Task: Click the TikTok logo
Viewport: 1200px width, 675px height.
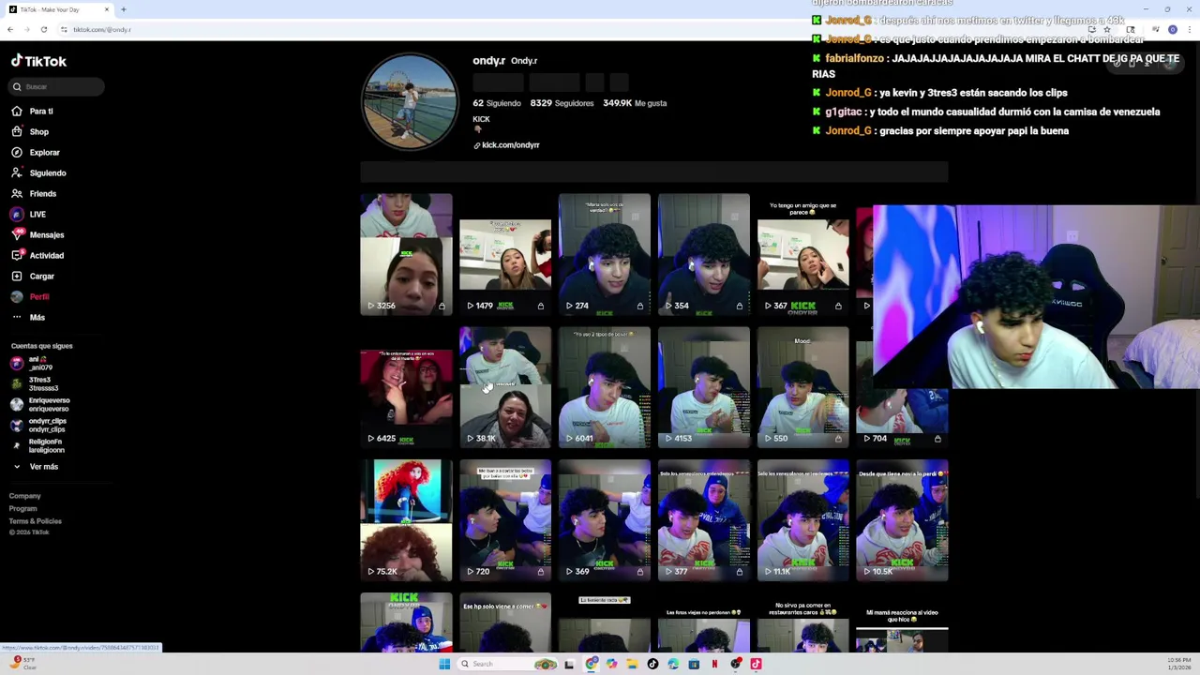Action: pyautogui.click(x=38, y=61)
